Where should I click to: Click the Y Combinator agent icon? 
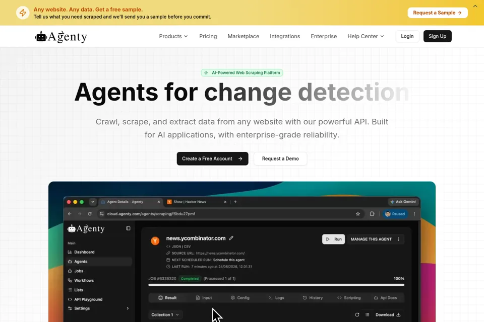point(155,240)
